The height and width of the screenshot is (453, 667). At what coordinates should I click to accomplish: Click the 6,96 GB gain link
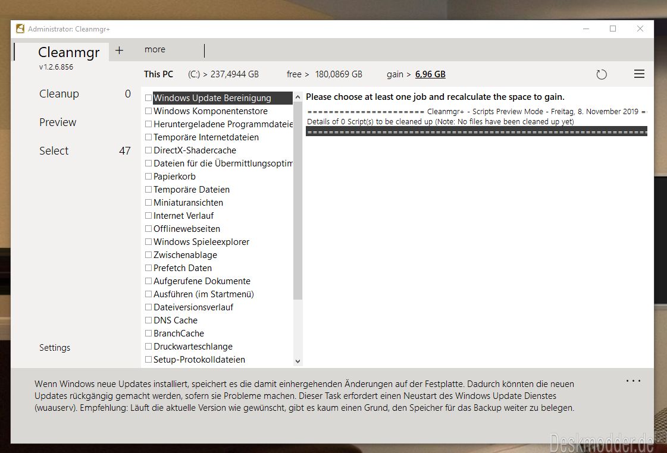tap(430, 74)
